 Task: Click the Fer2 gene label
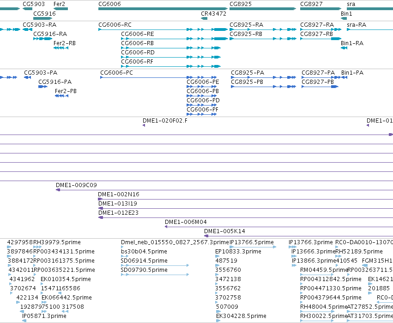(59, 4)
